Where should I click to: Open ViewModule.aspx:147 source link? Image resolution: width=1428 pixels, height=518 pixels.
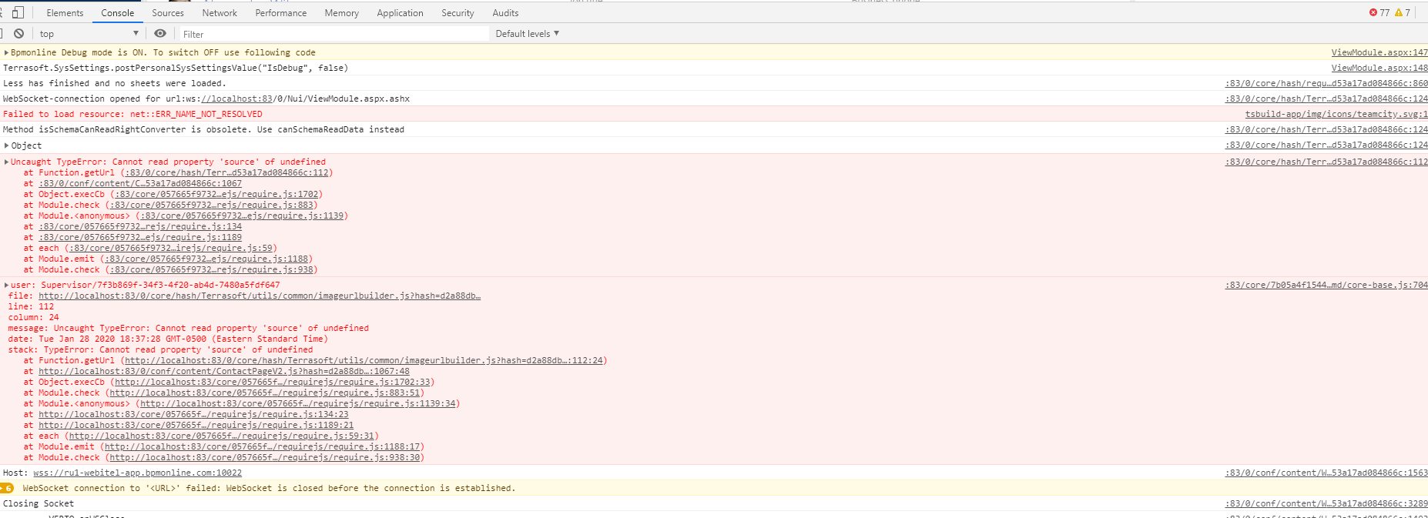1379,52
